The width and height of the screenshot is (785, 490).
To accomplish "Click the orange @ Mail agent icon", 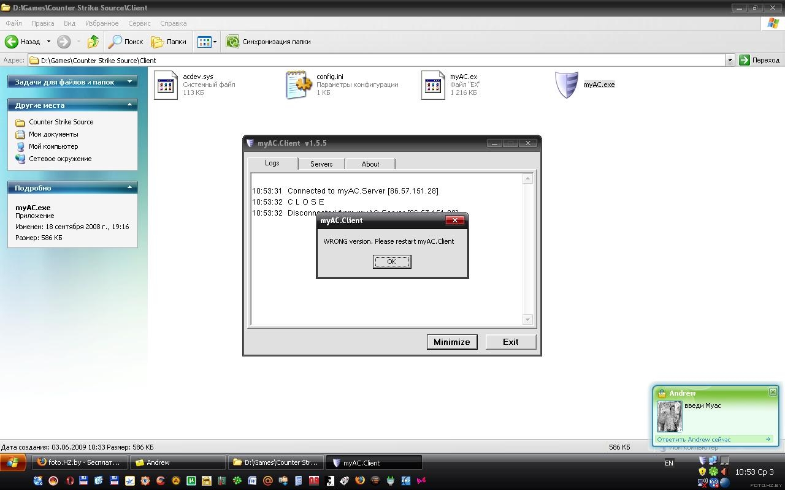I will (x=267, y=481).
